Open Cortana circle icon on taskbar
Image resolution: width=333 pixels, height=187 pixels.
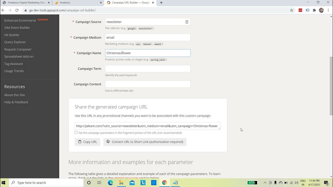click(x=89, y=183)
